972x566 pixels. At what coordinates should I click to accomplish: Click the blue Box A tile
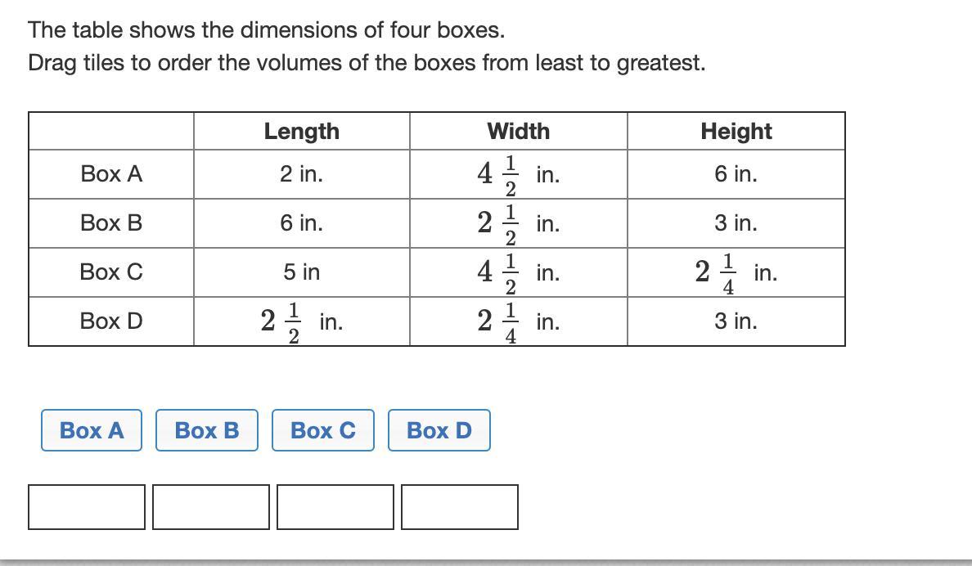point(92,430)
